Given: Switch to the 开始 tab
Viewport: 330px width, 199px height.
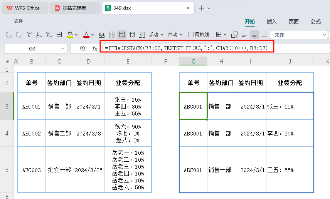Looking at the screenshot, I should (x=249, y=22).
